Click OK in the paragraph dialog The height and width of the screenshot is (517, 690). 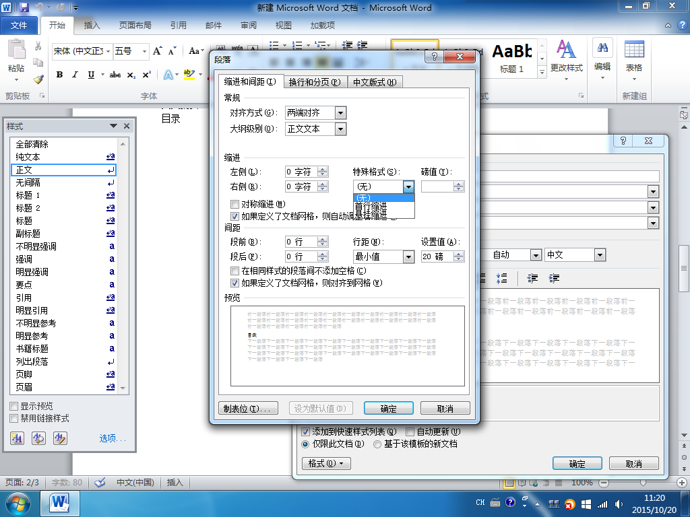pos(388,409)
